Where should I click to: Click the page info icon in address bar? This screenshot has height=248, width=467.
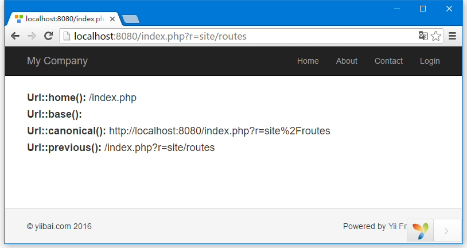(67, 36)
